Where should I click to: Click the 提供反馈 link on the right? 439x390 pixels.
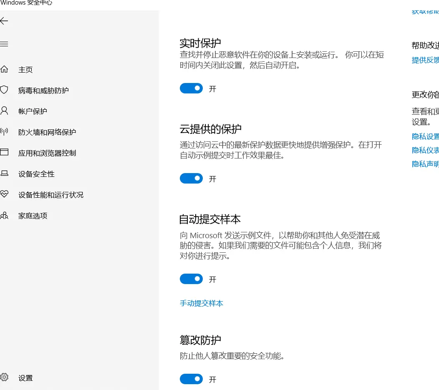point(425,60)
